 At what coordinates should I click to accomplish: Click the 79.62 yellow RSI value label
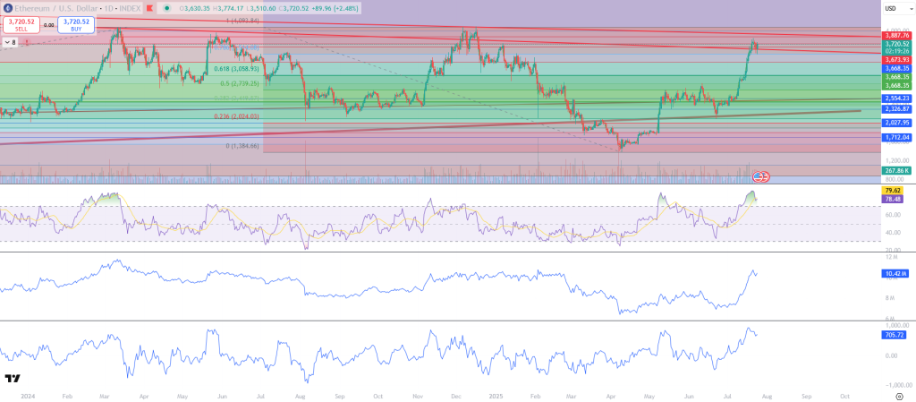pyautogui.click(x=893, y=191)
